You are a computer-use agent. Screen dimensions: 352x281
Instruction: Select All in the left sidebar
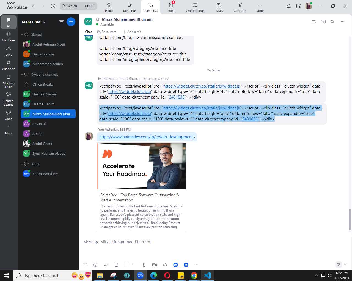click(x=9, y=22)
